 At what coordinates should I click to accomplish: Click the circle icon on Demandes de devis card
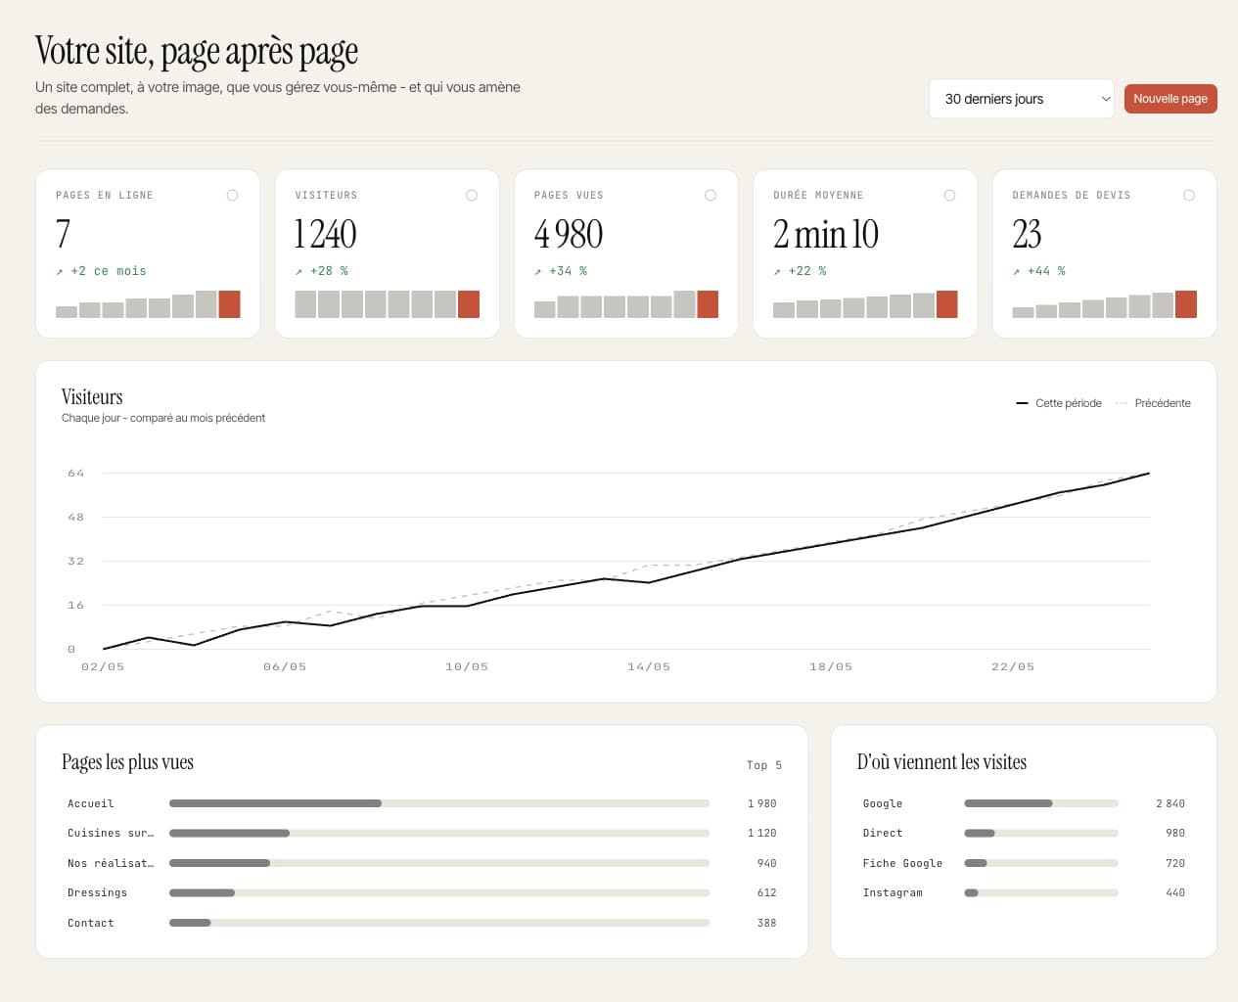(1189, 196)
